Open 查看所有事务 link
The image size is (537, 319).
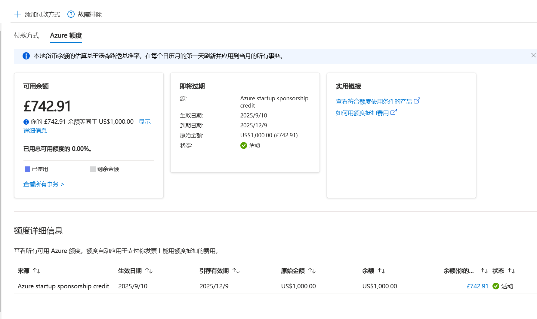pyautogui.click(x=44, y=184)
